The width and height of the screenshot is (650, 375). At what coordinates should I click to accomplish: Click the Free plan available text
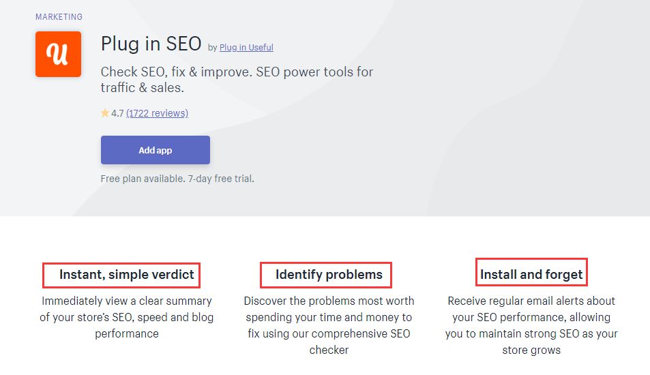pos(143,179)
